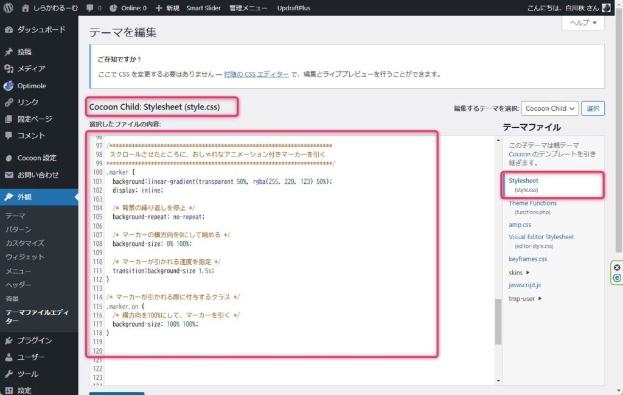Open Theme Functions (functions.php) file
623x395 pixels.
click(532, 203)
